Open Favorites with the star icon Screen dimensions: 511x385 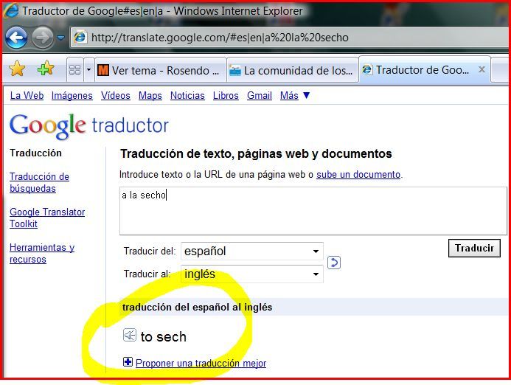[x=17, y=69]
